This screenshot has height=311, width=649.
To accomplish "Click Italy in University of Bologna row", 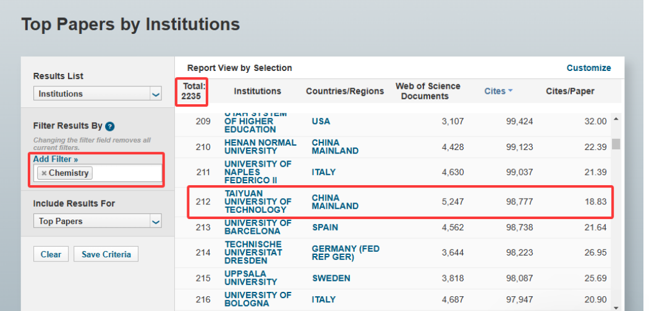I will (x=323, y=299).
